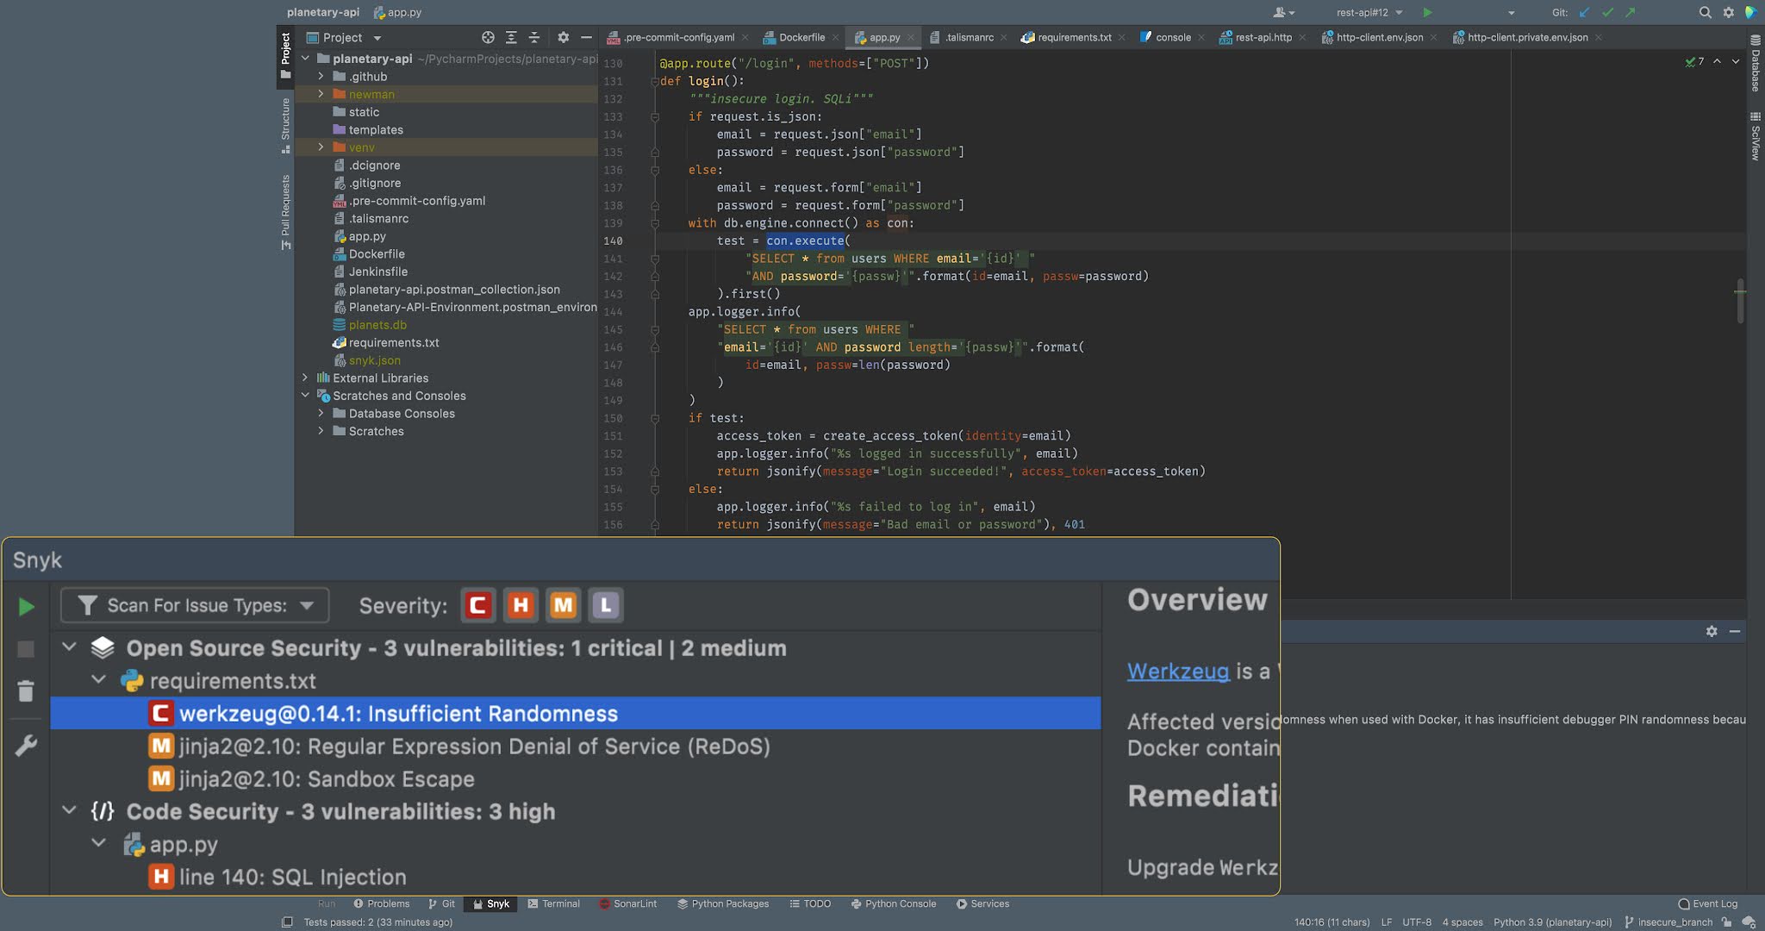Click the Snyk stop scan square icon
This screenshot has width=1765, height=931.
pos(26,649)
